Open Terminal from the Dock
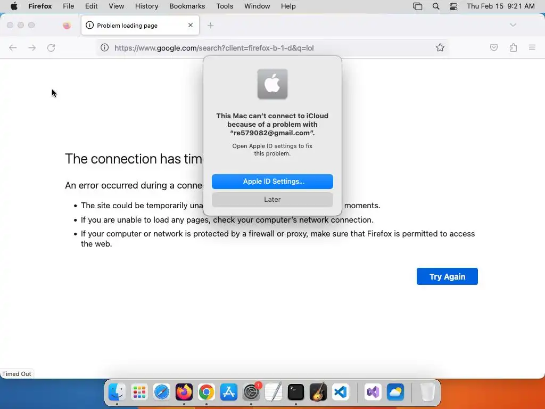 click(296, 392)
